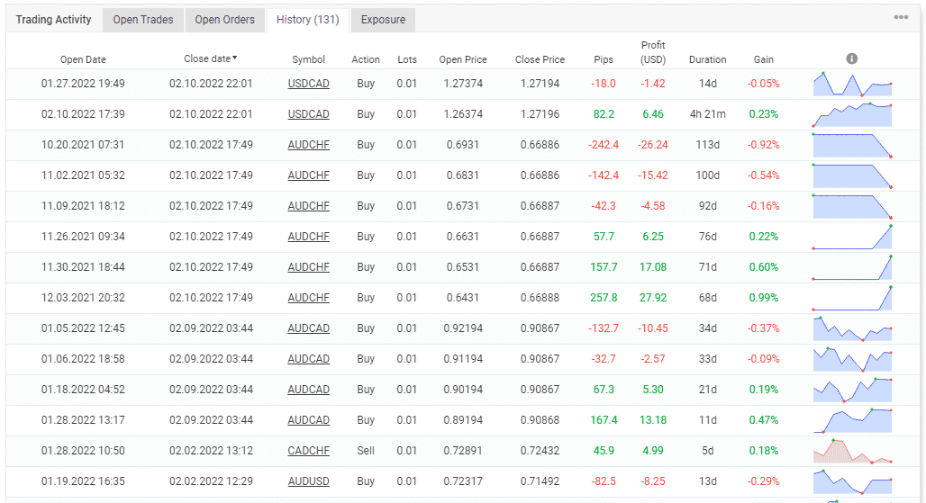Open AUDCHF link opened 12.03.2021 20:32
Screen dimensions: 926x503
coord(308,298)
